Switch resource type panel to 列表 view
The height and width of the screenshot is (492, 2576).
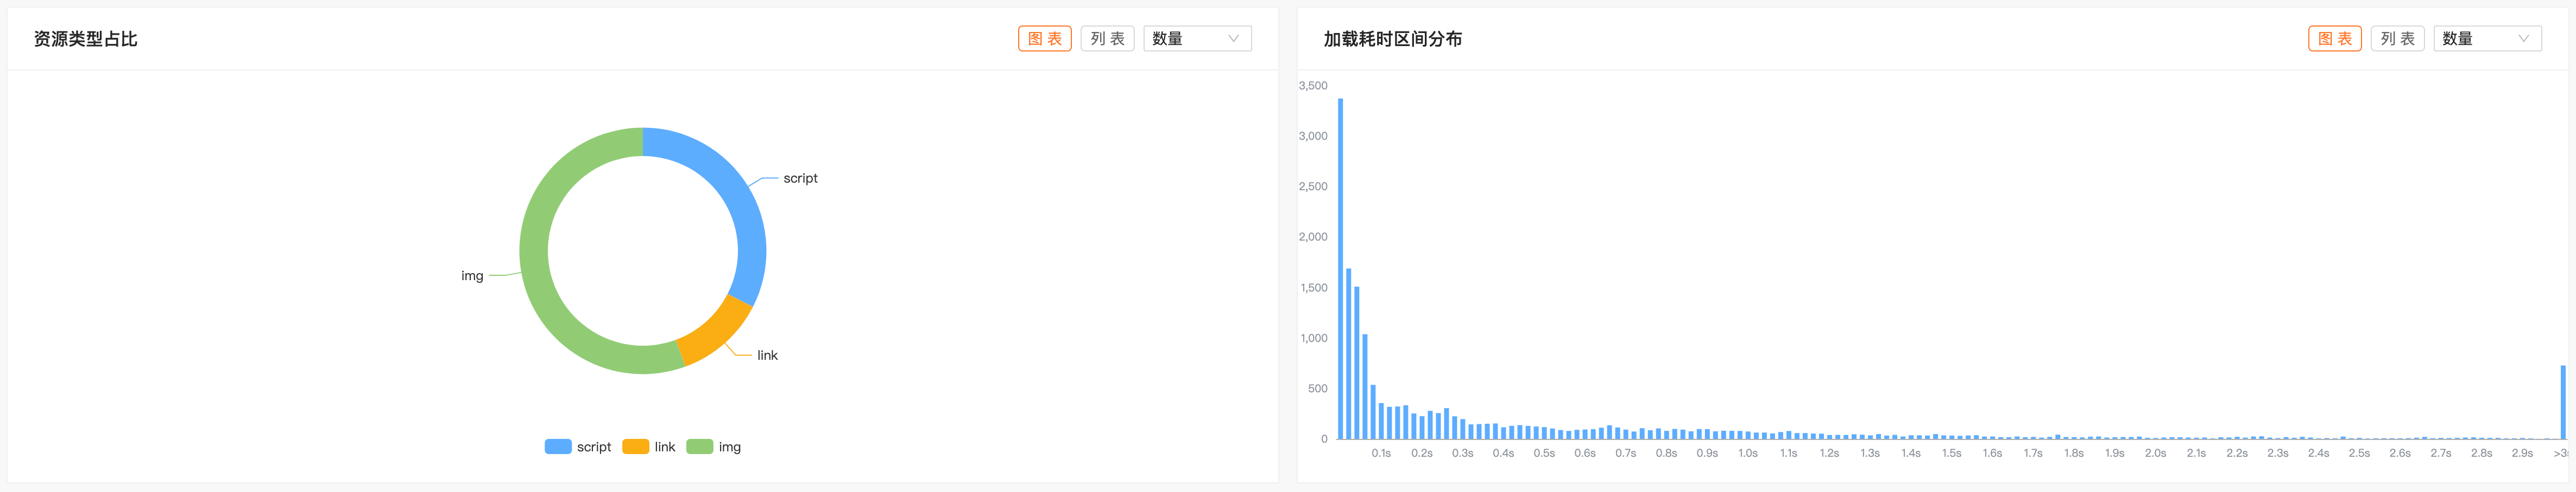pos(1107,39)
